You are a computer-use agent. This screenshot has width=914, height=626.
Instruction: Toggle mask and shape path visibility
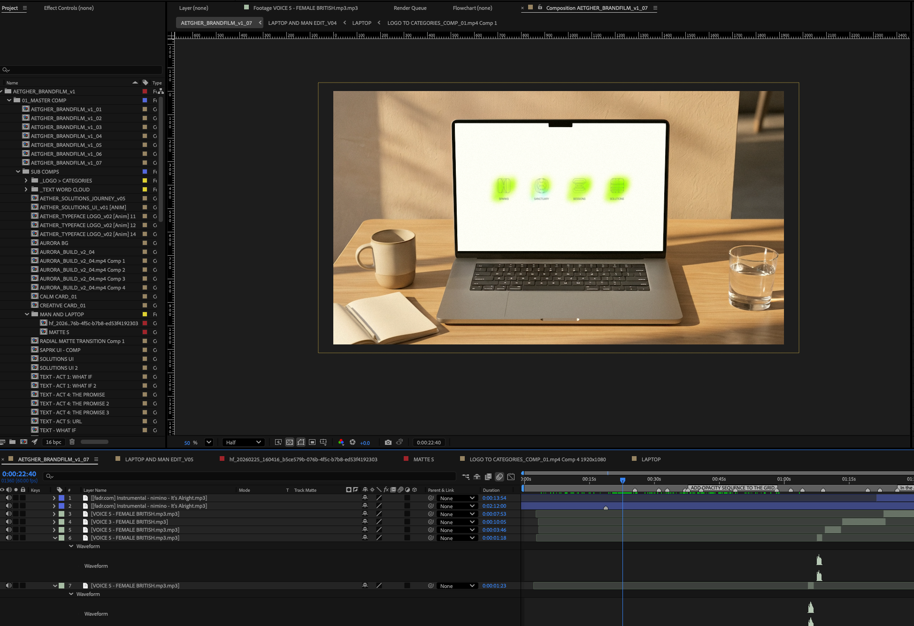[x=301, y=442]
